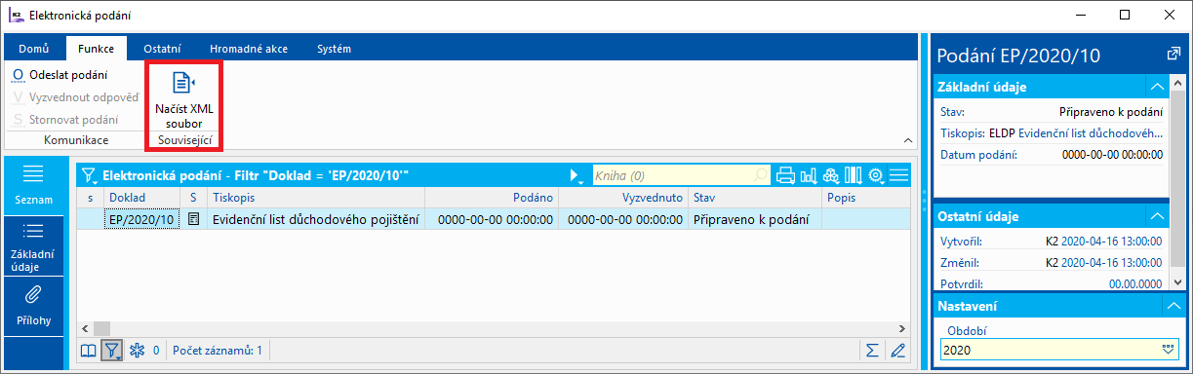Viewport: 1193px width, 374px height.
Task: Click the Načíst XML soubor icon
Action: click(x=183, y=82)
